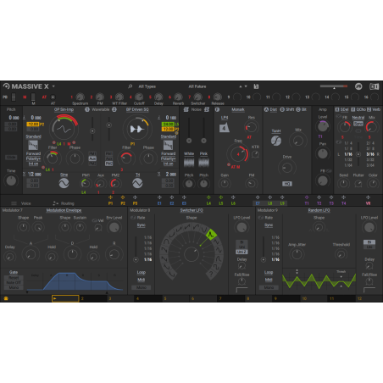
Task: Enable oscillator 1 Aux routing button
Action: click(x=92, y=158)
